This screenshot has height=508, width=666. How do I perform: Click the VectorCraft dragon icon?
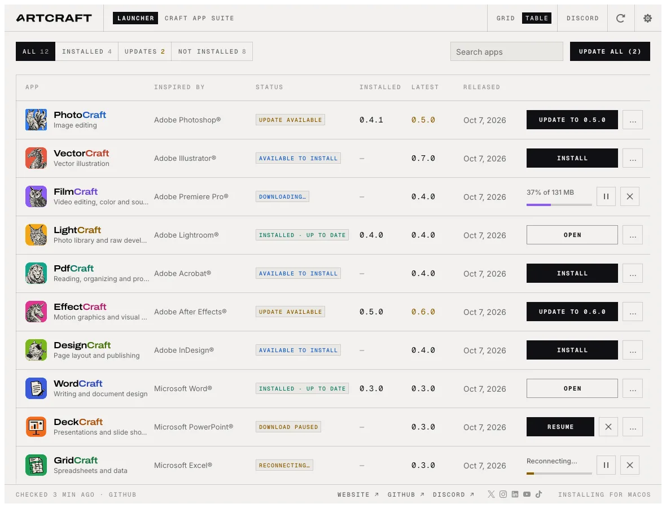[36, 158]
